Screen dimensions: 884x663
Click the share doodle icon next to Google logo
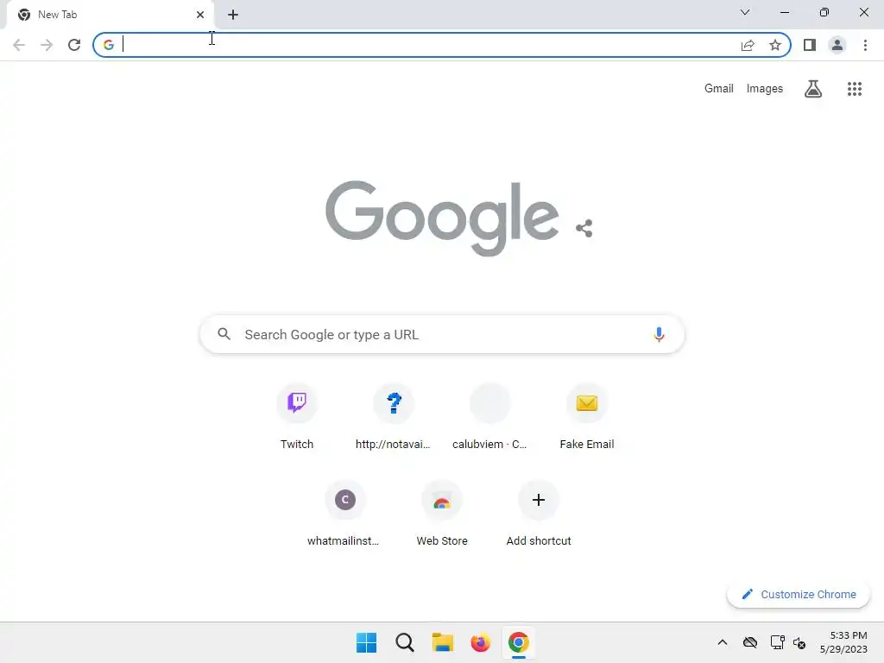(584, 228)
